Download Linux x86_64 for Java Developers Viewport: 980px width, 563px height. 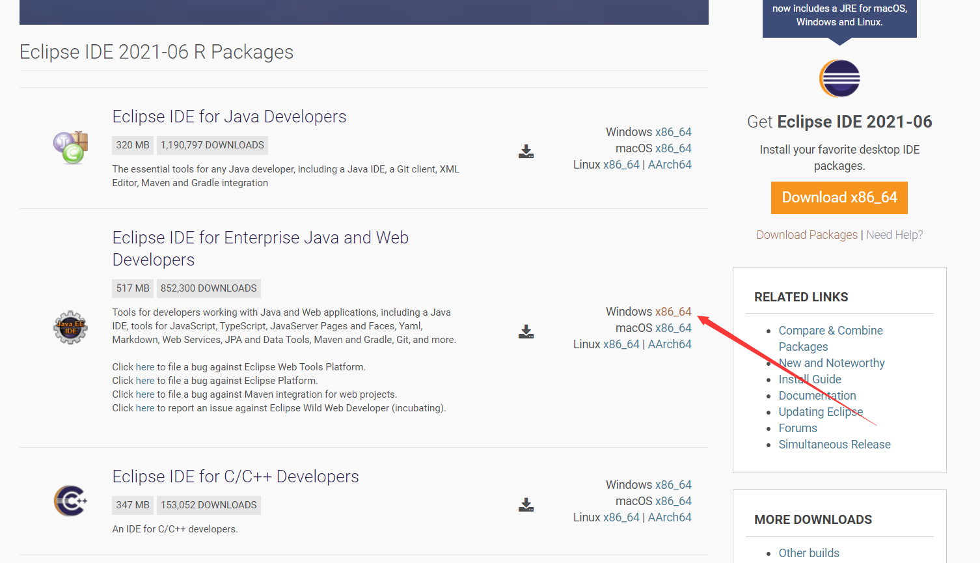click(x=621, y=165)
